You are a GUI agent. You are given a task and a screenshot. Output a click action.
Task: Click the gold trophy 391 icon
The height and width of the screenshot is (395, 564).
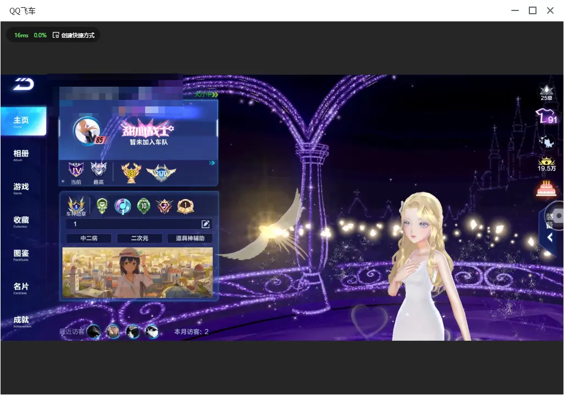pos(131,173)
